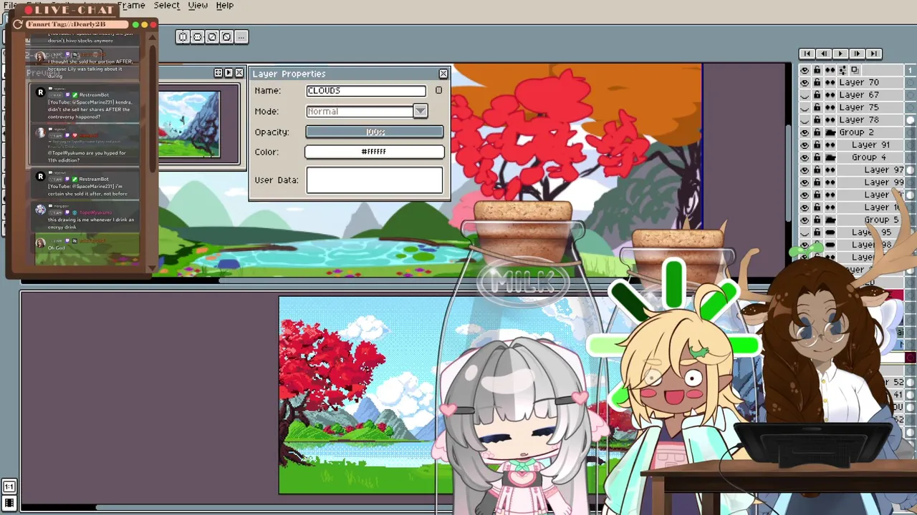The width and height of the screenshot is (917, 515).
Task: Click the User Data text box
Action: 375,180
